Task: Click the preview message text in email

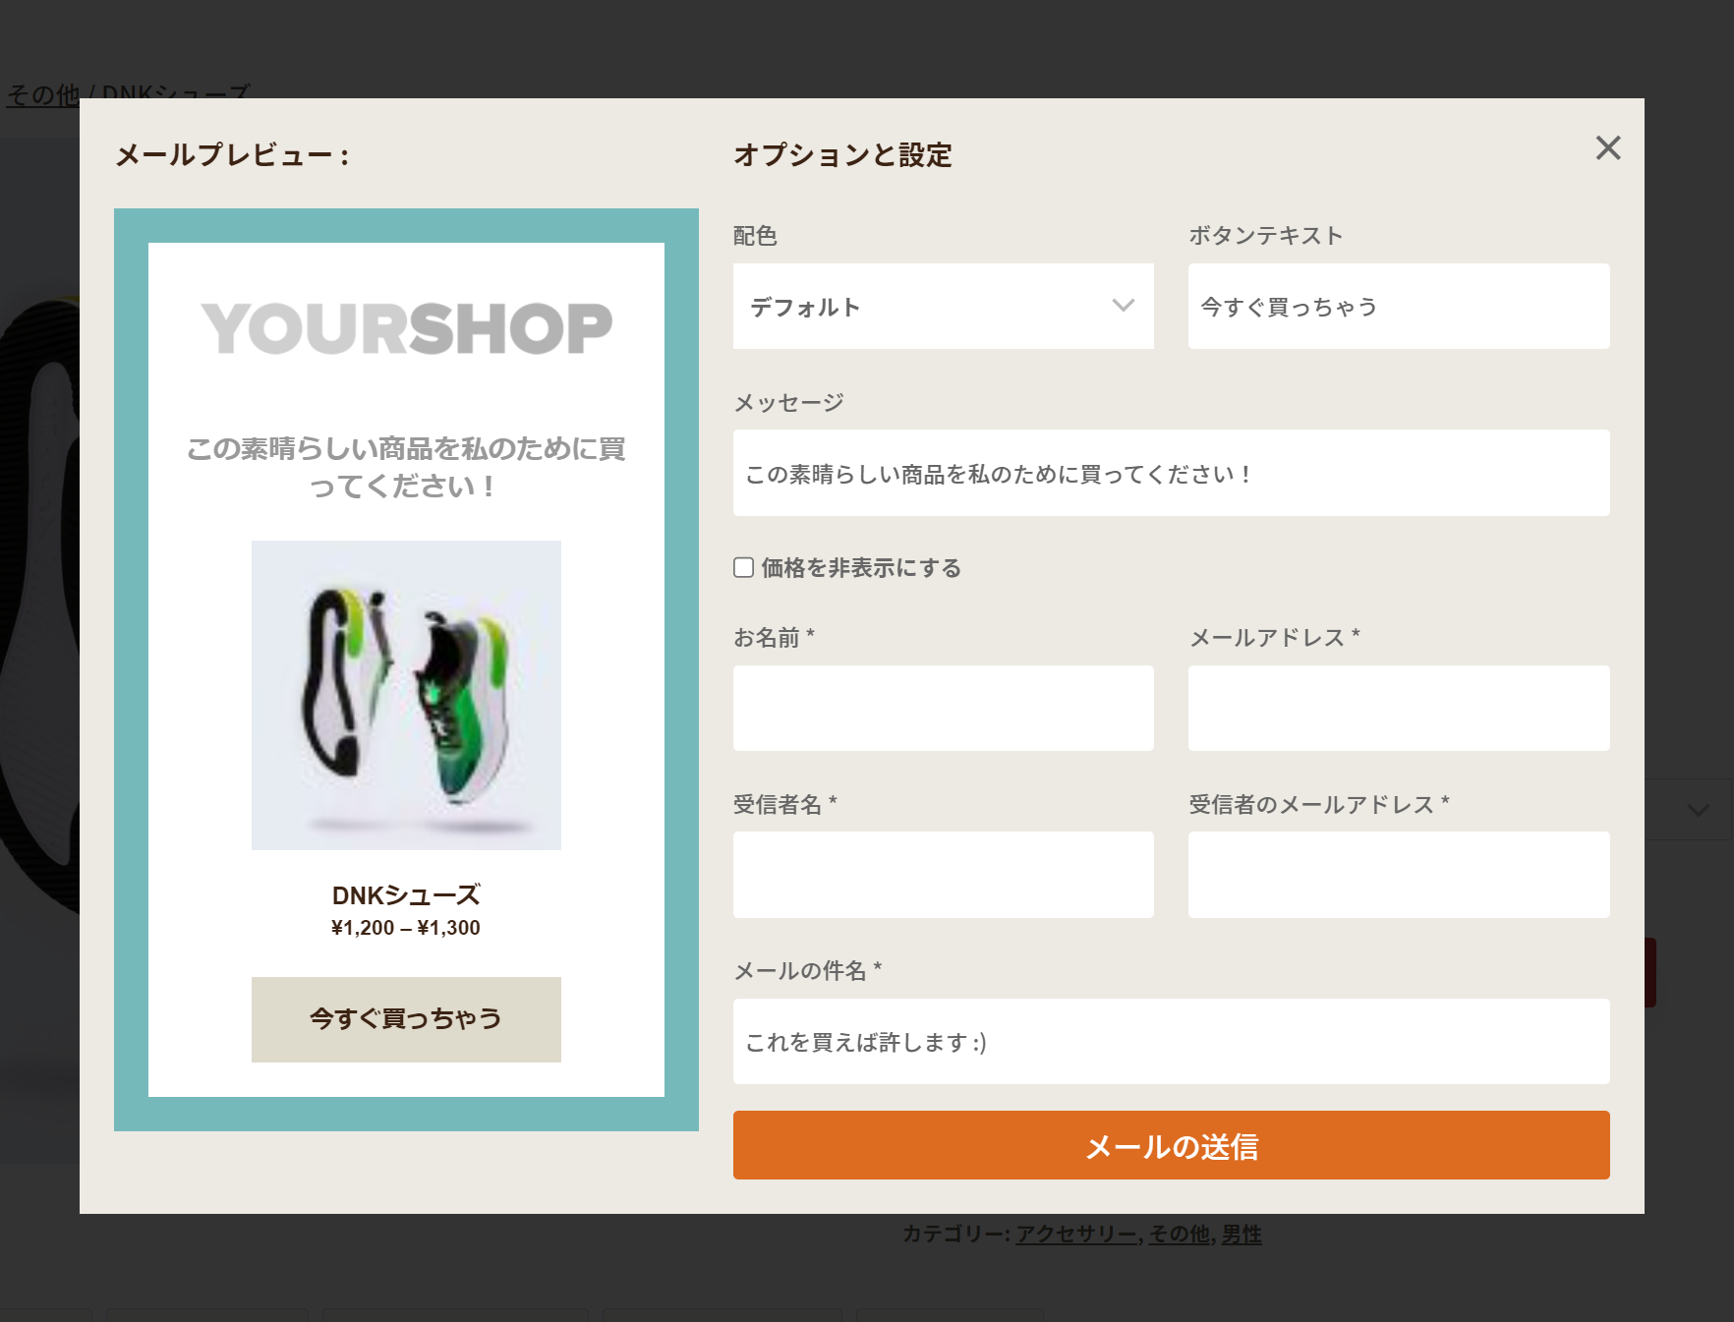Action: (x=406, y=467)
